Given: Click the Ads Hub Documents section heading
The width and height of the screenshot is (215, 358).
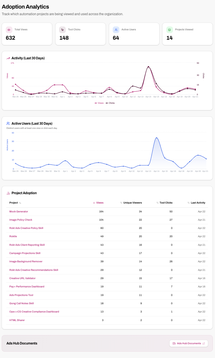Looking at the screenshot, I should (x=22, y=343).
